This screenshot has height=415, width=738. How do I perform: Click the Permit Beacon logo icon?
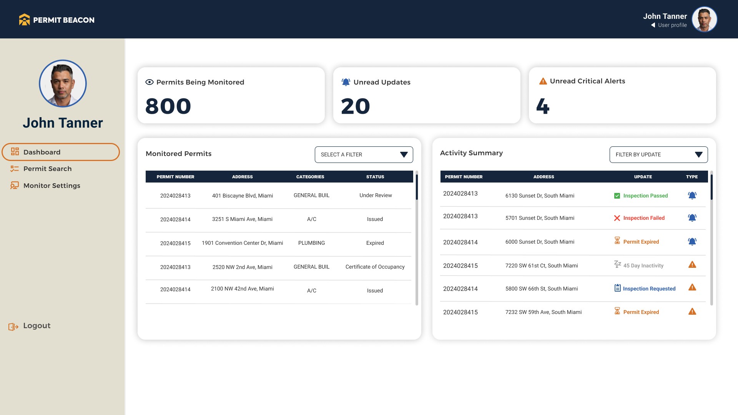pos(24,20)
